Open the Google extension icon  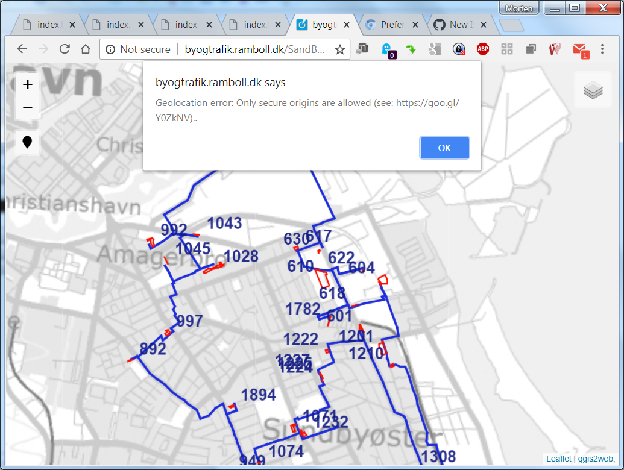coord(435,49)
